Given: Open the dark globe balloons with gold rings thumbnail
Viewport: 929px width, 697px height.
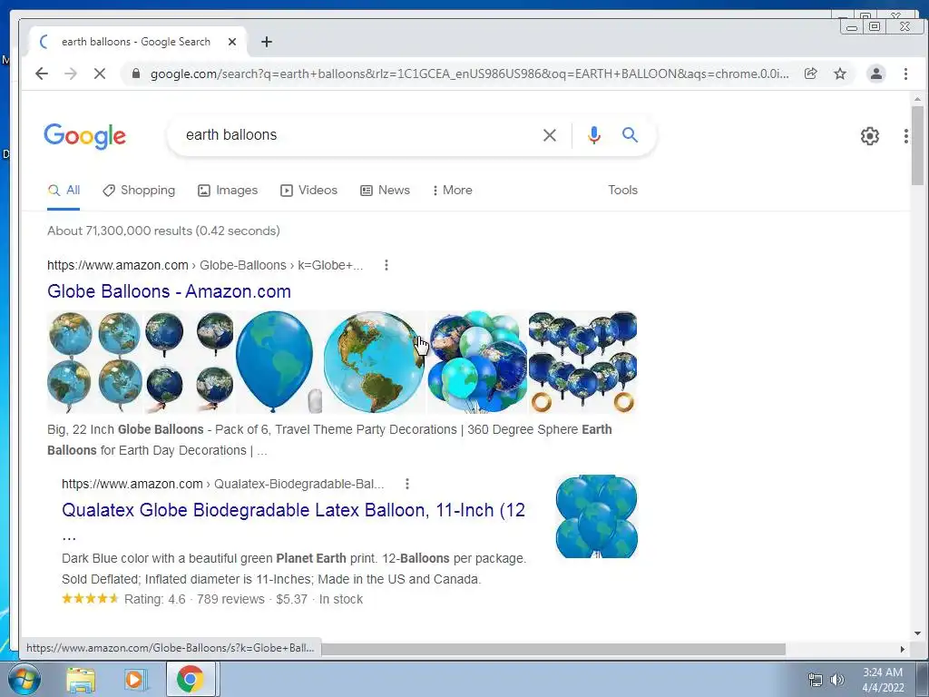Looking at the screenshot, I should [x=583, y=362].
